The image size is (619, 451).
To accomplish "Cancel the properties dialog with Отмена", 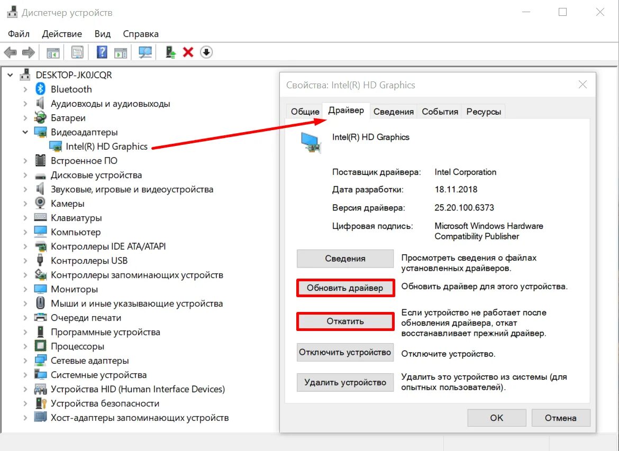I will (561, 418).
